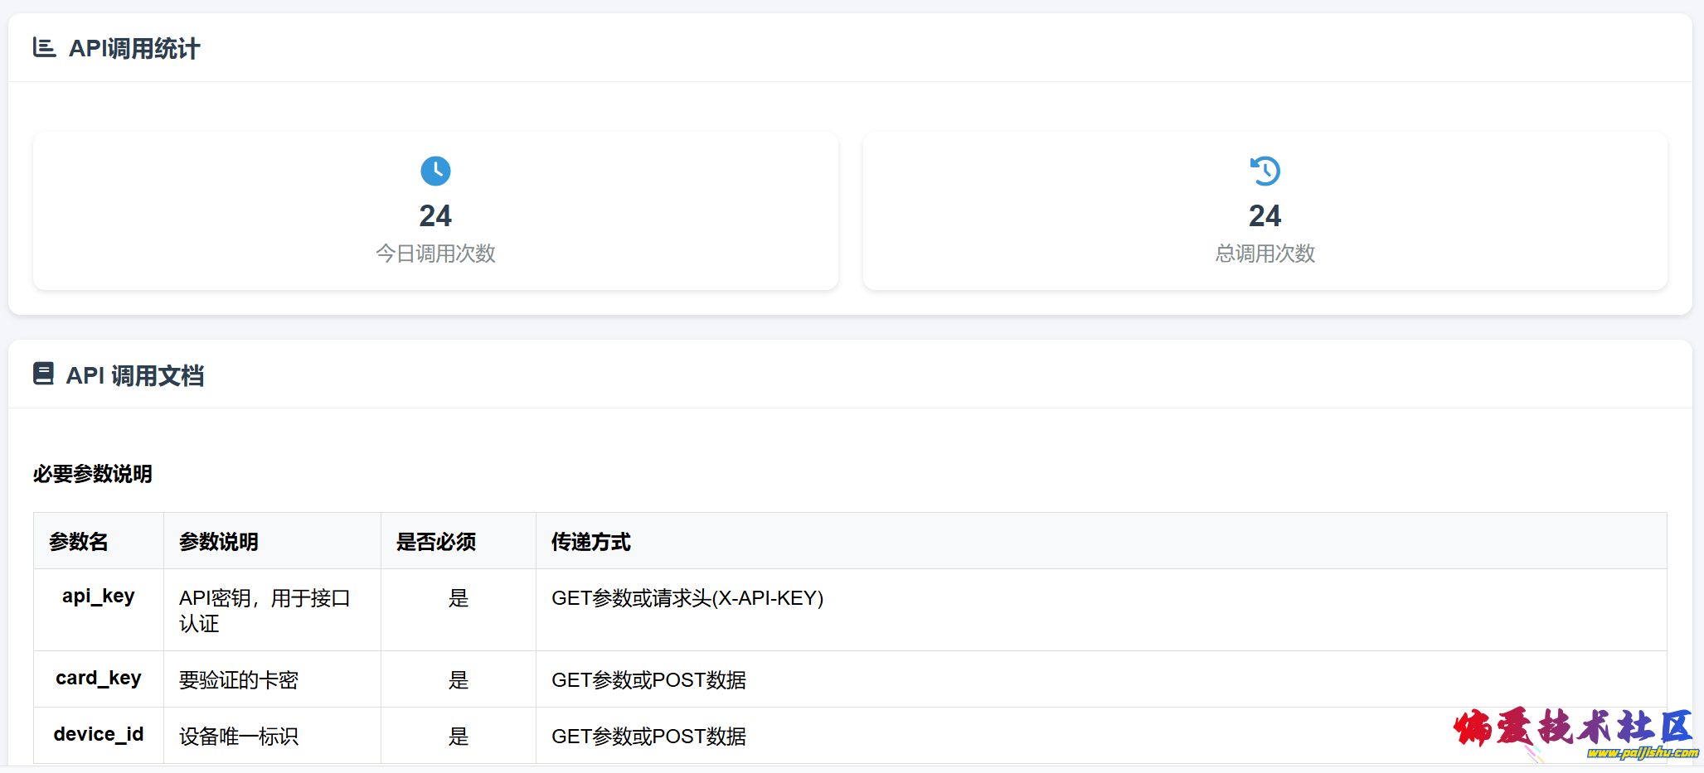Image resolution: width=1704 pixels, height=773 pixels.
Task: Click the 总调用次数 label
Action: pos(1265,254)
